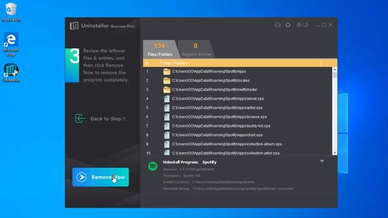Click the Files / Folders column header
The image size is (388, 218).
241,63
